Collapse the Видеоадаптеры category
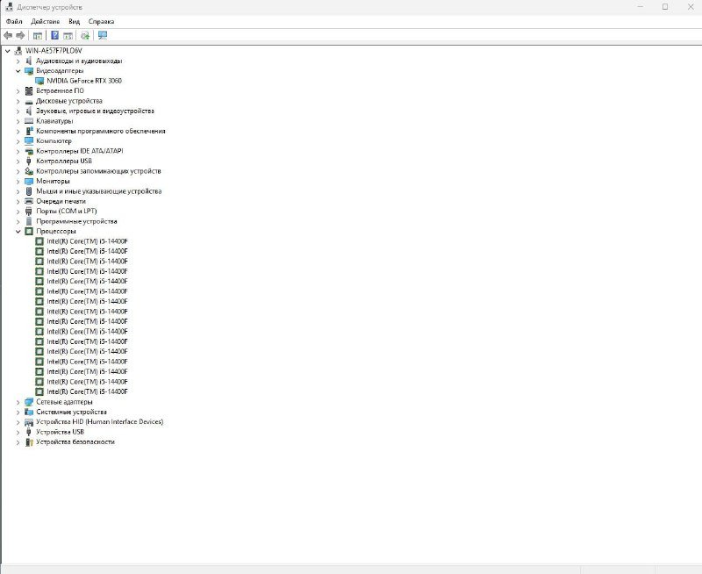This screenshot has width=702, height=574. coord(18,71)
